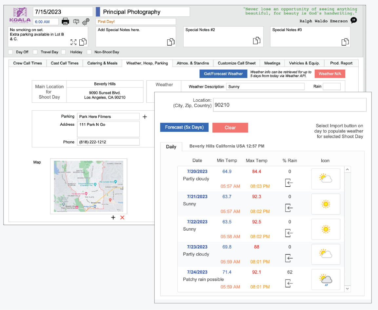Import the 7/24/2023 forecast
Image resolution: width=378 pixels, height=310 pixels.
click(x=289, y=283)
